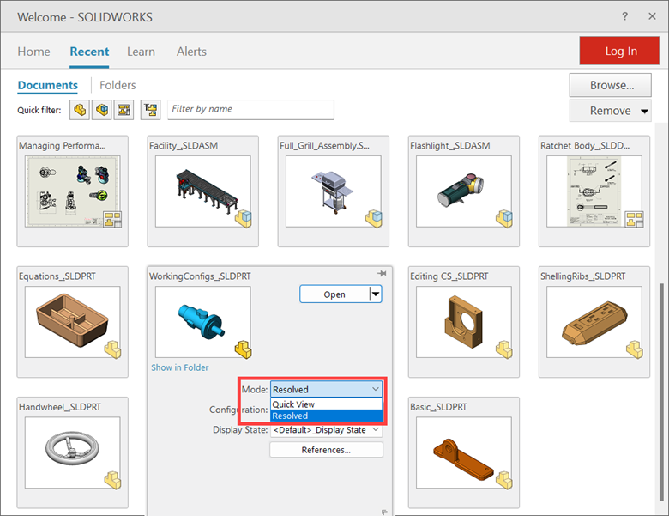The height and width of the screenshot is (516, 669).
Task: Filter recent documents by assemblies icon
Action: click(x=102, y=110)
